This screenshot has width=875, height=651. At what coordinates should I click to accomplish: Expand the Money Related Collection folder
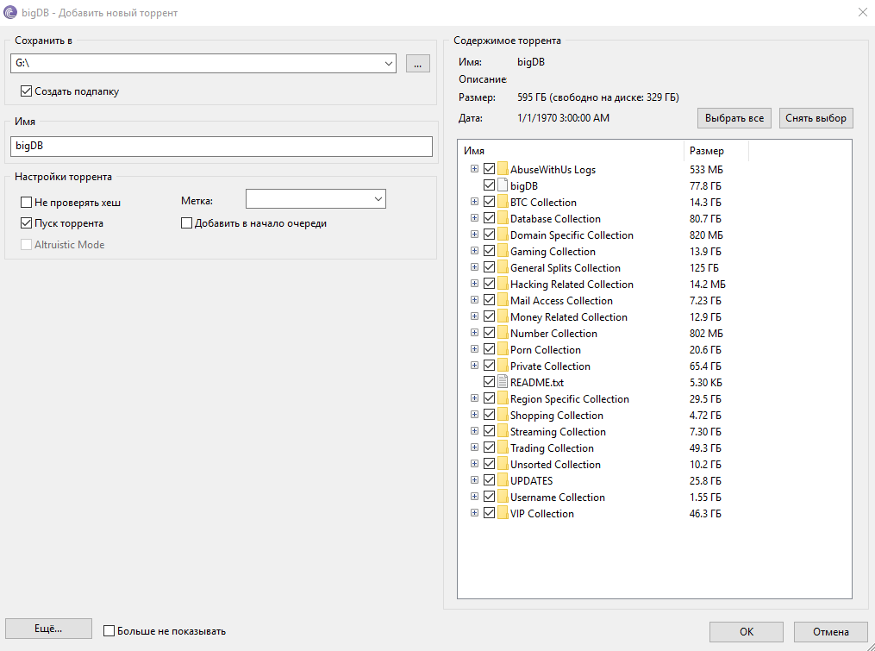coord(474,316)
